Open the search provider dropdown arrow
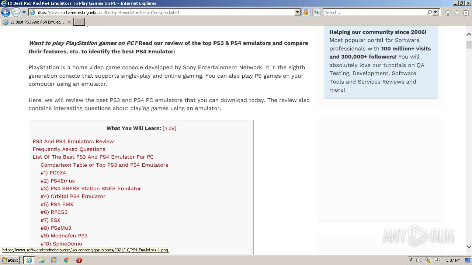This screenshot has width=472, height=265. [x=435, y=13]
